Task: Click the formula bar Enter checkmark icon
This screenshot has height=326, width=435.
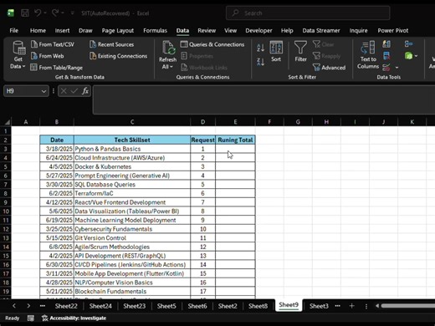Action: tap(74, 91)
